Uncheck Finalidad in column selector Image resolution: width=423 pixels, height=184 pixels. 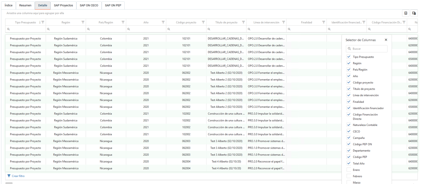[349, 102]
